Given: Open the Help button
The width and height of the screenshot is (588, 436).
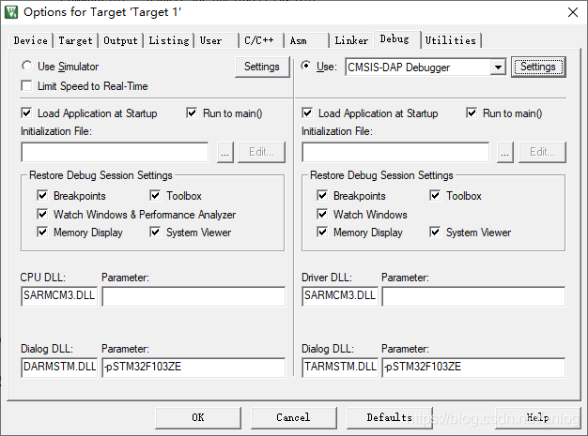Looking at the screenshot, I should coord(538,417).
